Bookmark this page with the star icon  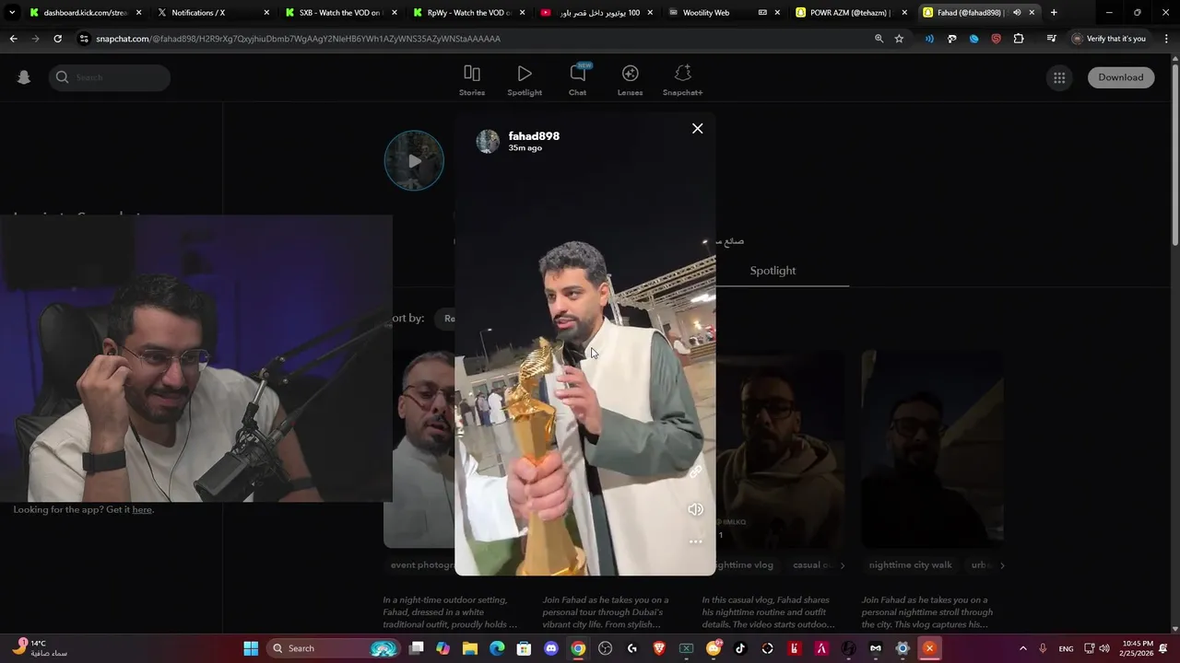pos(899,39)
